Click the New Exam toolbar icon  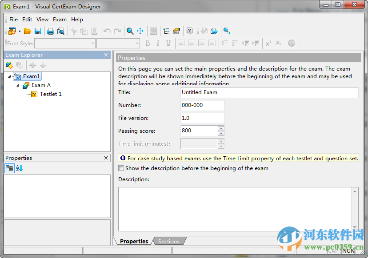pyautogui.click(x=12, y=31)
